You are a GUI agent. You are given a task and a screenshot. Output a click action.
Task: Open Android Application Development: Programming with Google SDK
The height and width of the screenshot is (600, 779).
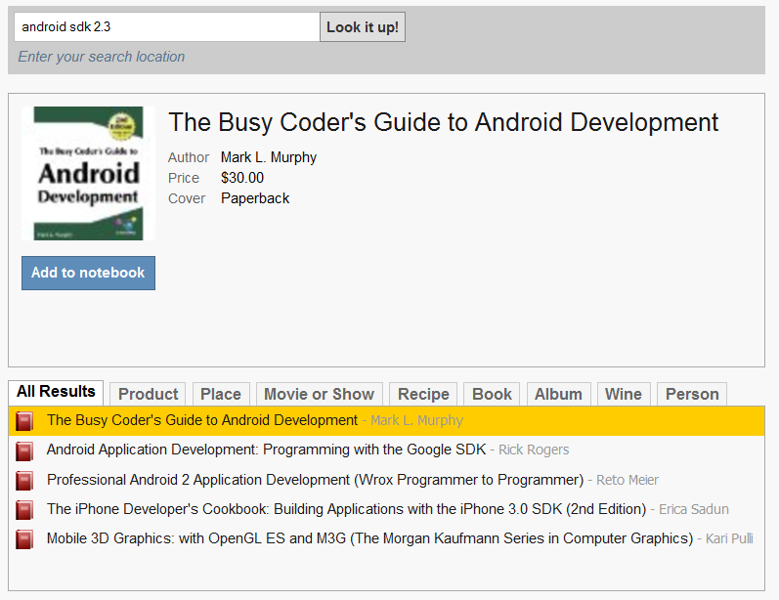386,450
